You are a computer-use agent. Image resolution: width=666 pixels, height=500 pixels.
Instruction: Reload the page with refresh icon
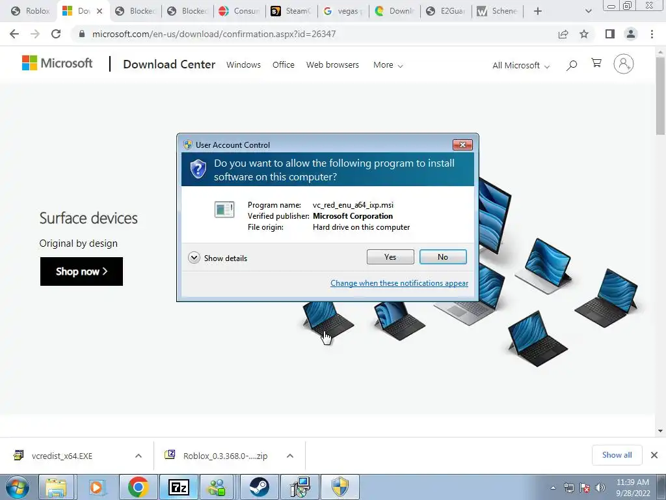tap(56, 34)
